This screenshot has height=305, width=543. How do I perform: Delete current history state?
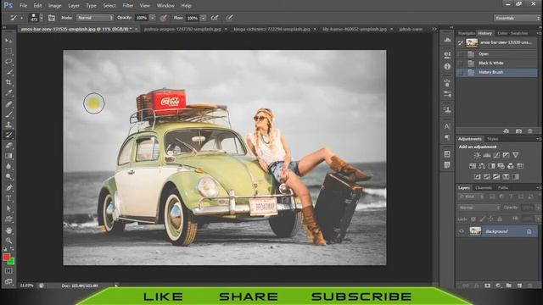pos(529,131)
